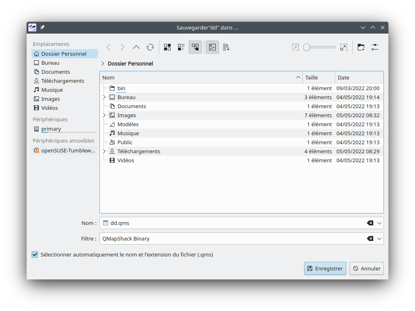Sort by the Date column header

(359, 77)
